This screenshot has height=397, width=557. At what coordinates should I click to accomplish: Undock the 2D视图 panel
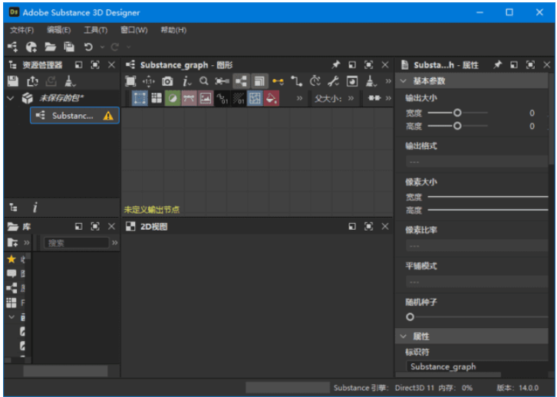coord(352,226)
